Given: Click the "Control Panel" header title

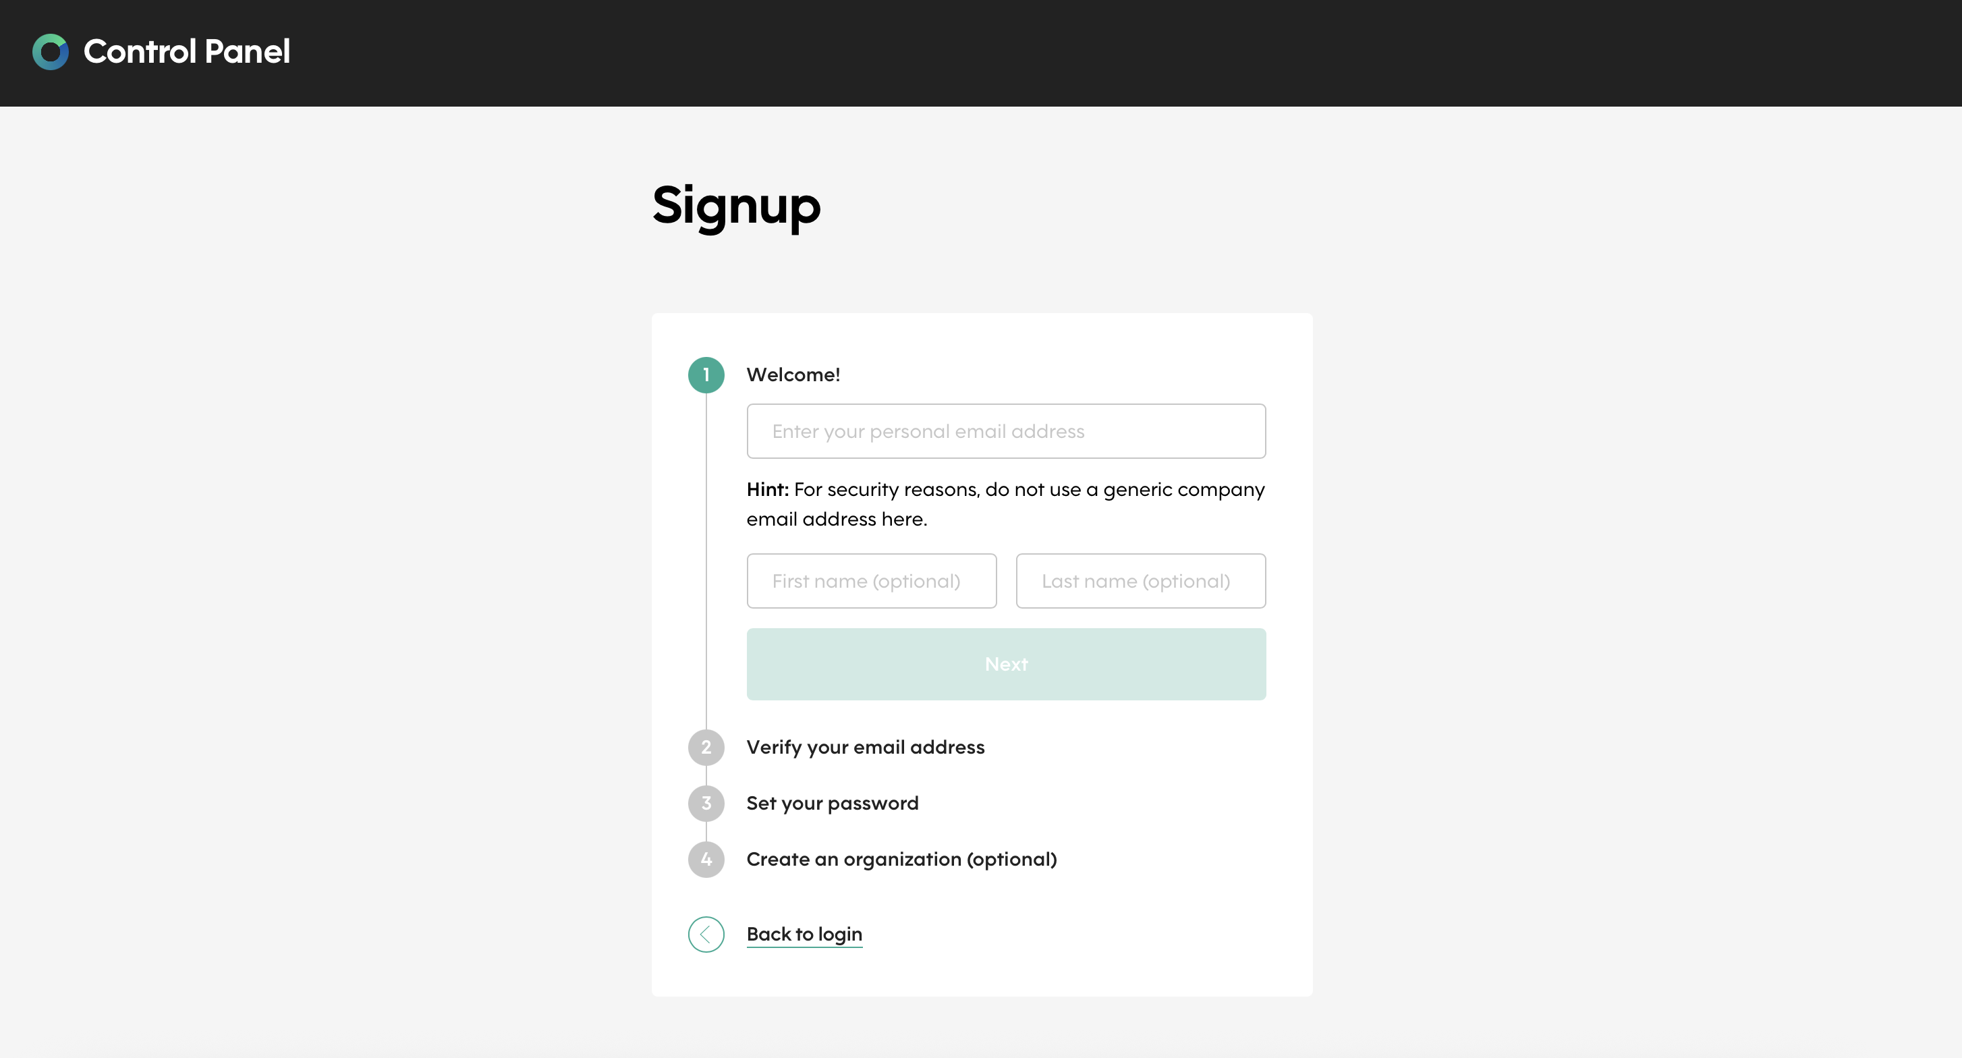Looking at the screenshot, I should 187,52.
